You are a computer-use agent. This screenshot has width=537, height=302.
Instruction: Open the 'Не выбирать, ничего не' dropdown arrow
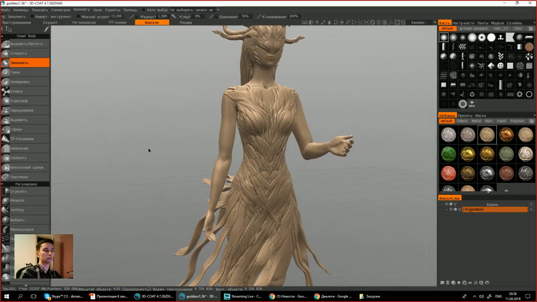tap(218, 10)
